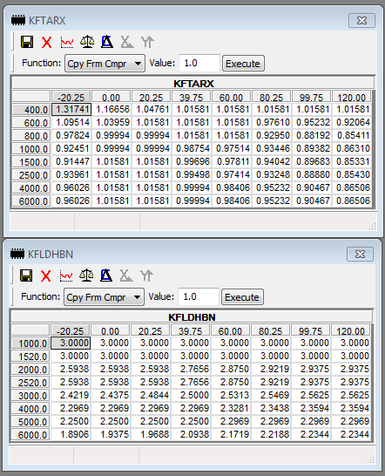Image resolution: width=385 pixels, height=476 pixels.
Task: Select the KFTARX cell containing 1.16656
Action: tap(111, 109)
